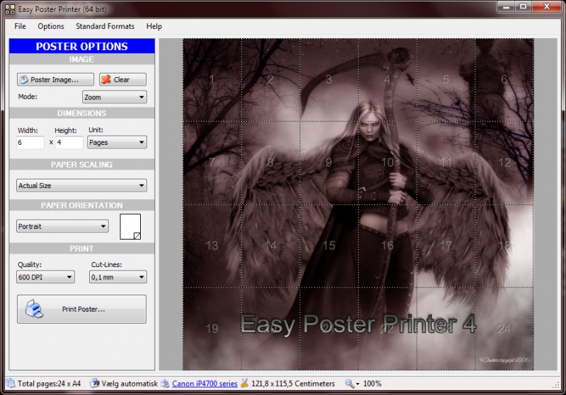Expand the Cut-Lines dropdown showing 0,1 mm

pyautogui.click(x=118, y=277)
